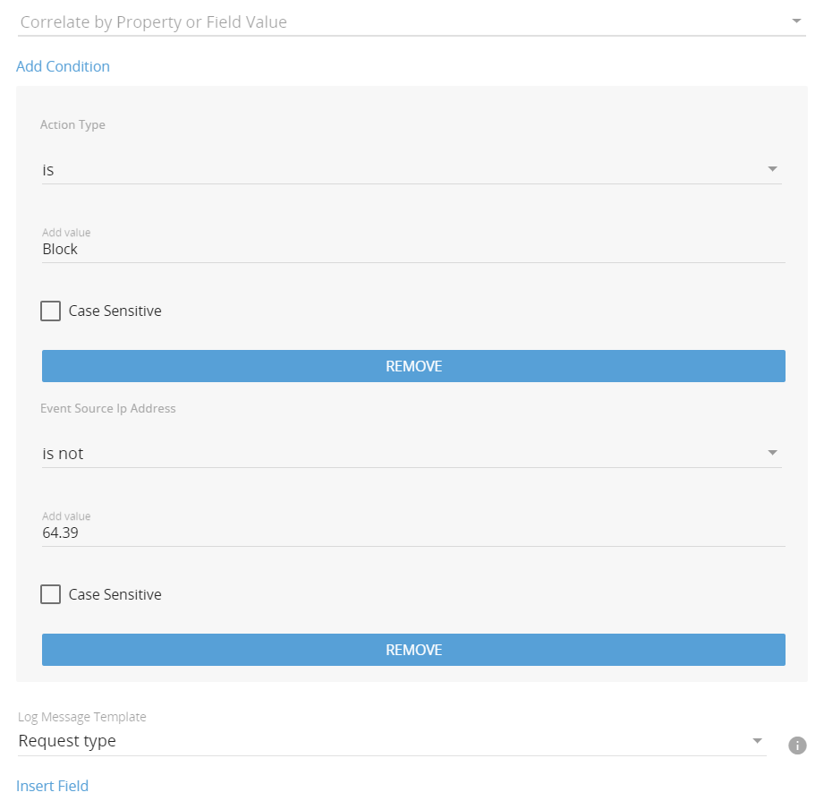The width and height of the screenshot is (824, 801).
Task: Open the Action Type "is" operator dropdown
Action: tap(403, 170)
